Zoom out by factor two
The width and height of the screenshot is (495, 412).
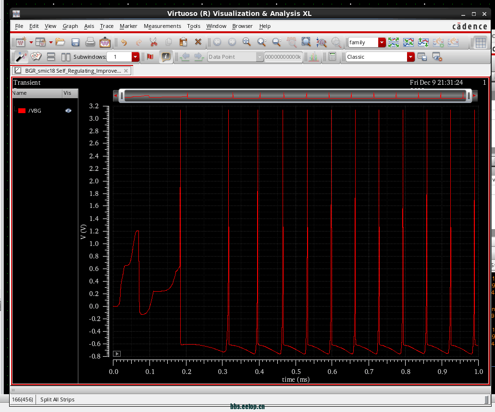point(277,42)
